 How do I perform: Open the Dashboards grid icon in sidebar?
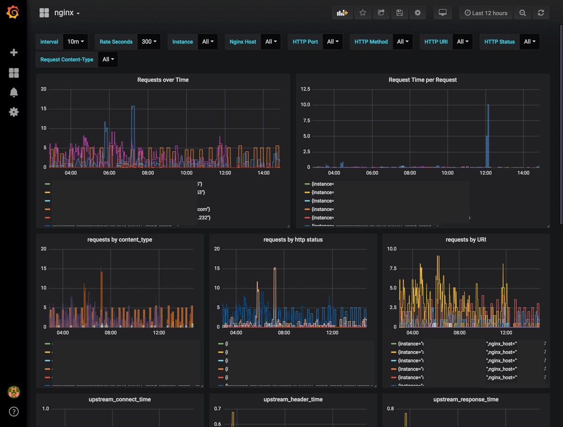[14, 73]
